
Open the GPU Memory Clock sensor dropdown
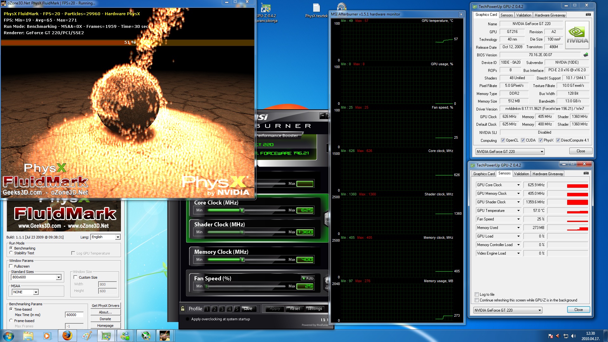click(x=518, y=193)
